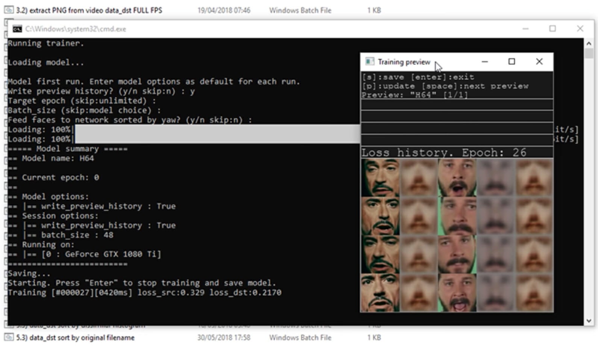Click 'batch_size : 48' console line
Image resolution: width=598 pixels, height=346 pixels.
coord(61,235)
